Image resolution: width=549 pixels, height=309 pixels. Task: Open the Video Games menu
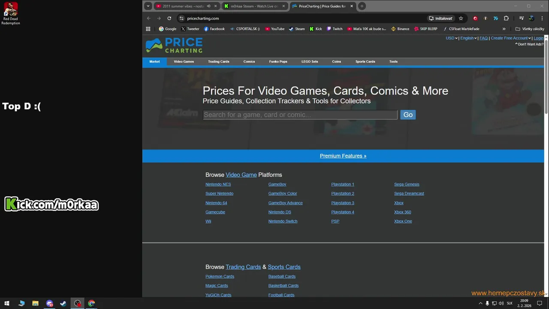(x=184, y=62)
